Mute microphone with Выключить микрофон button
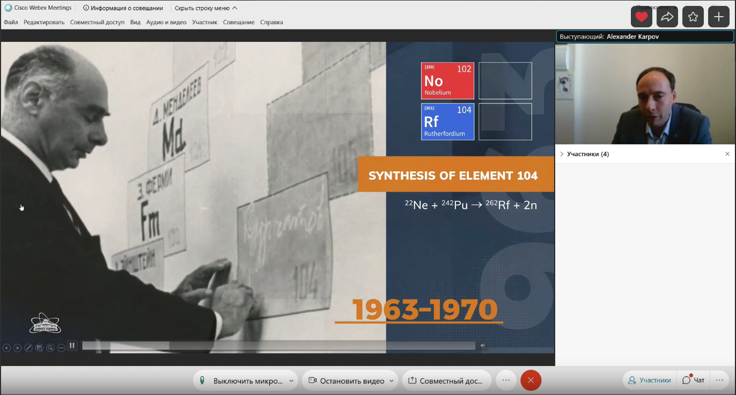Image resolution: width=736 pixels, height=395 pixels. coord(241,381)
